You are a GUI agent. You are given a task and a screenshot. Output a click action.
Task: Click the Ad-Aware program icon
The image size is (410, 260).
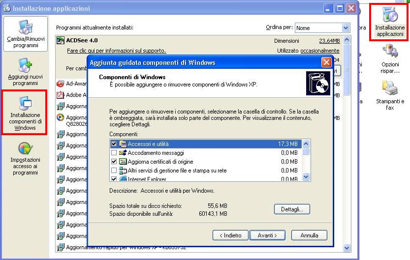point(61,84)
